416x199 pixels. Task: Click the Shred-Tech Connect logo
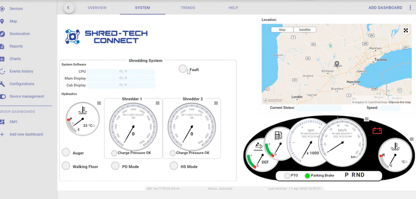coord(106,37)
